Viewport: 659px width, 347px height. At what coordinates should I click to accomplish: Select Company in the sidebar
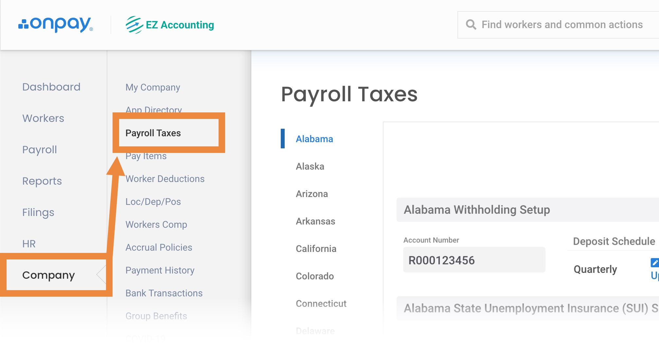(48, 275)
